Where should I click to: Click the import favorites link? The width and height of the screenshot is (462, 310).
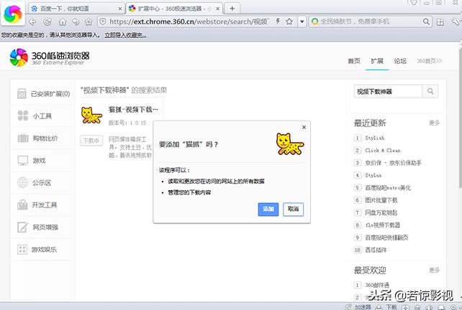pos(125,35)
